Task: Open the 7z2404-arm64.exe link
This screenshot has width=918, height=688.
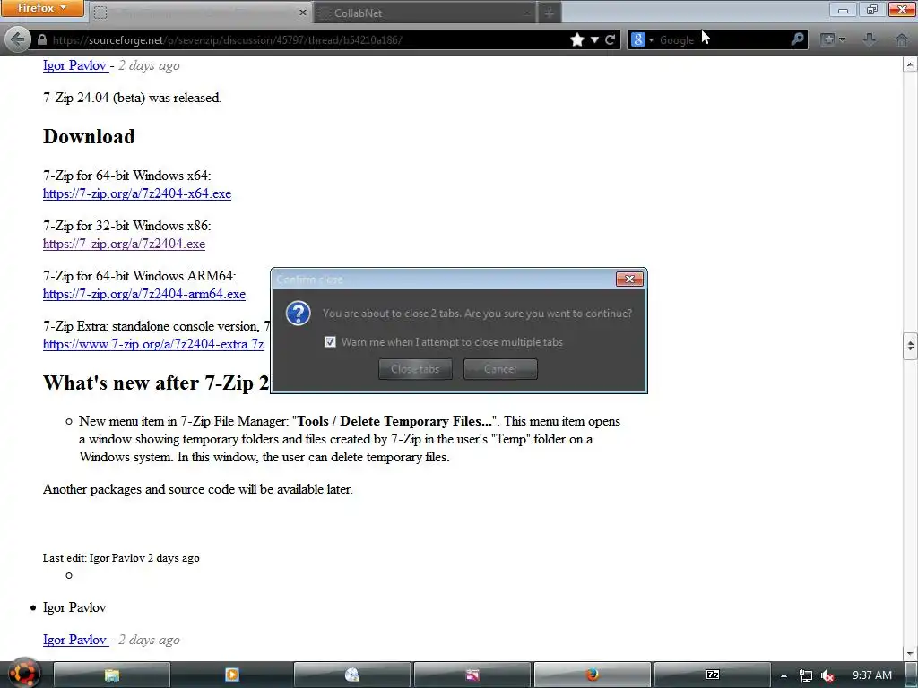Action: pyautogui.click(x=144, y=294)
